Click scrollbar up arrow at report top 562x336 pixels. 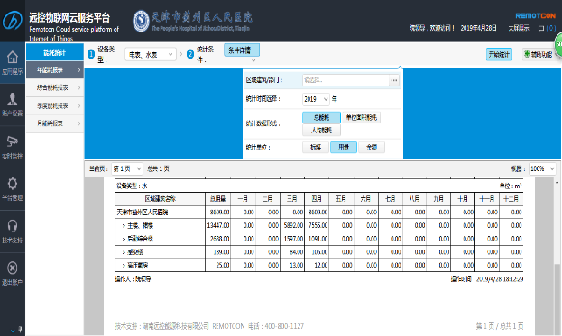pyautogui.click(x=557, y=182)
